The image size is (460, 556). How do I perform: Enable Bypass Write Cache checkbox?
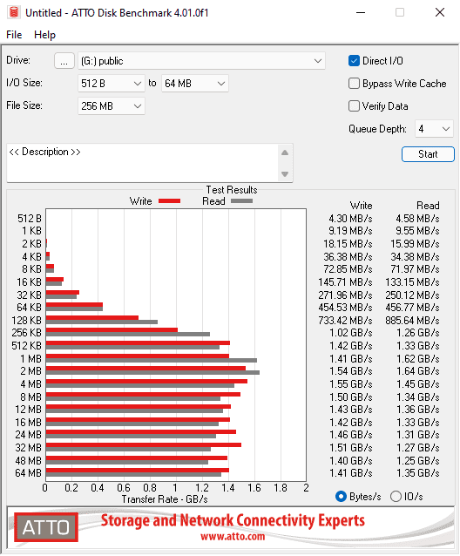tap(354, 84)
